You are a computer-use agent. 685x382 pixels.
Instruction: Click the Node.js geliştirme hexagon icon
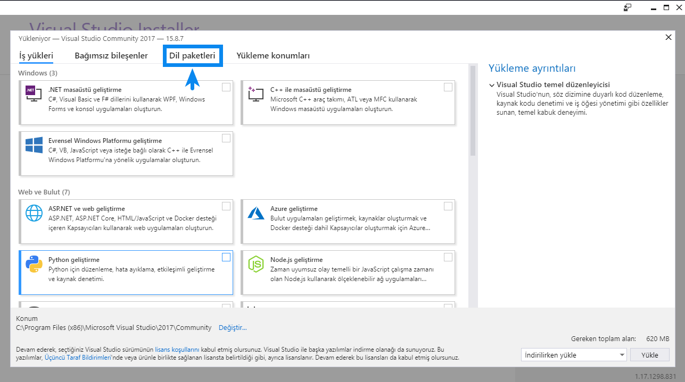coord(257,264)
